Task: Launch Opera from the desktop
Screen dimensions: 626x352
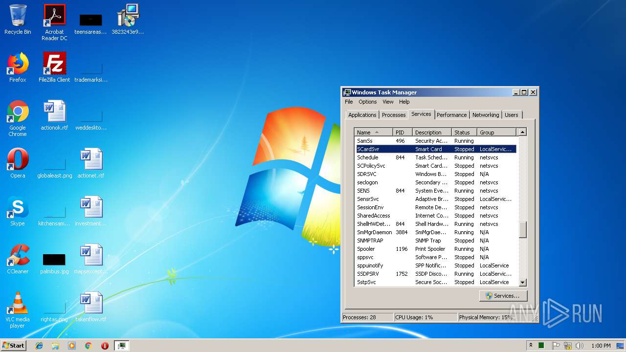Action: click(18, 163)
